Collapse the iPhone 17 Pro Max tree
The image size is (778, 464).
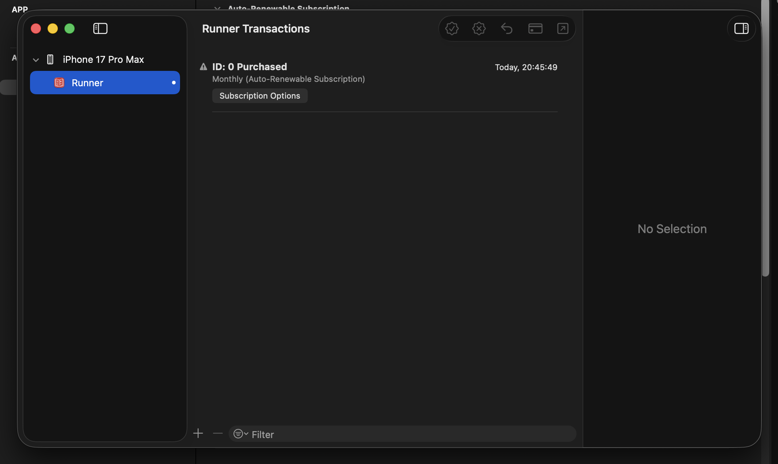pos(36,60)
